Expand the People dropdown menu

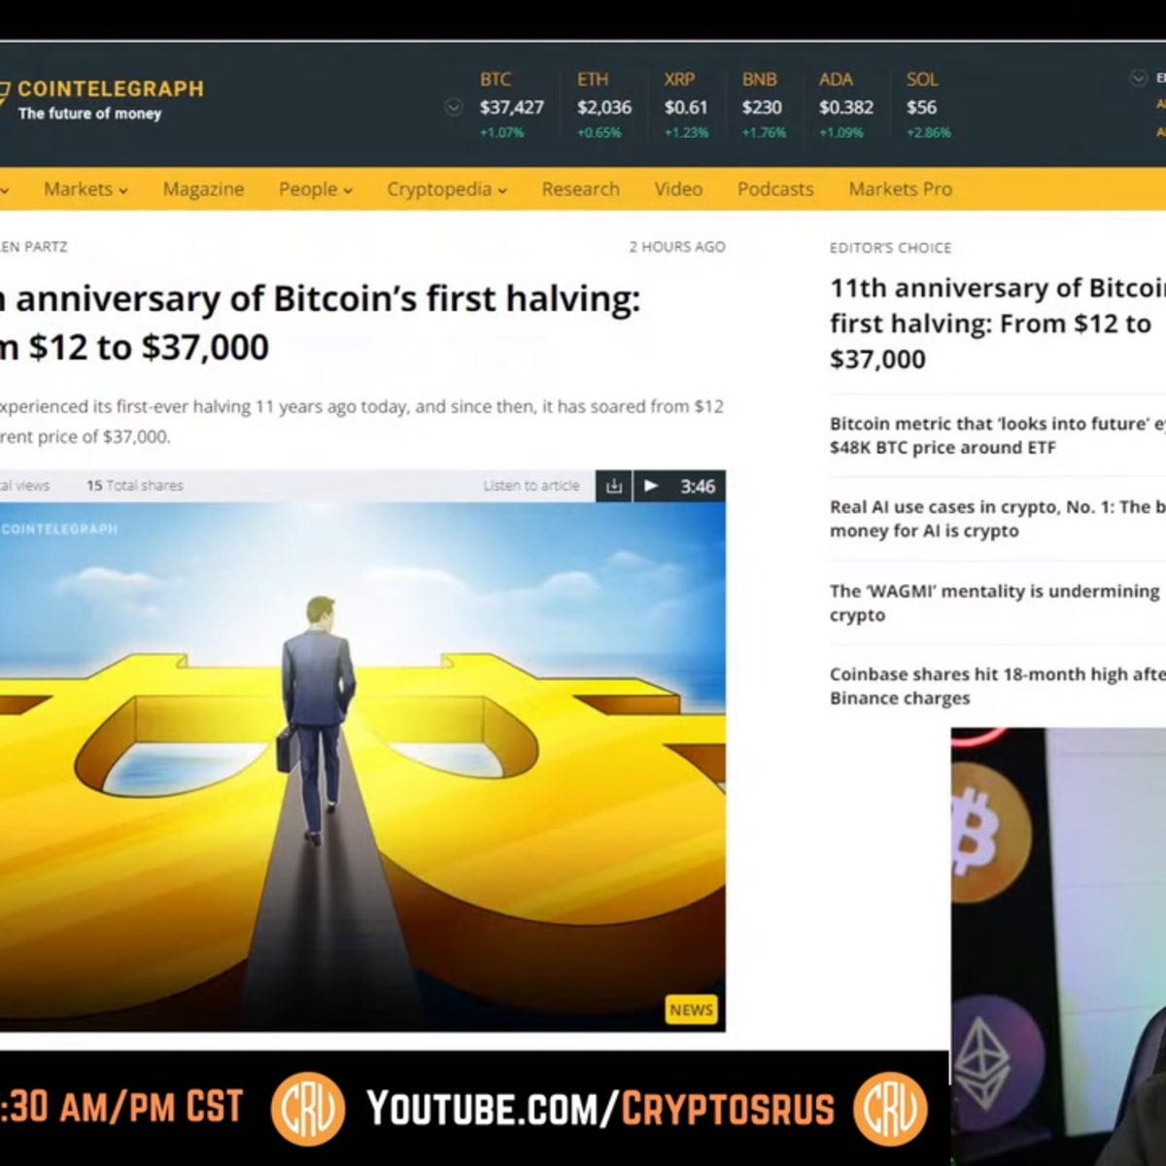[316, 189]
